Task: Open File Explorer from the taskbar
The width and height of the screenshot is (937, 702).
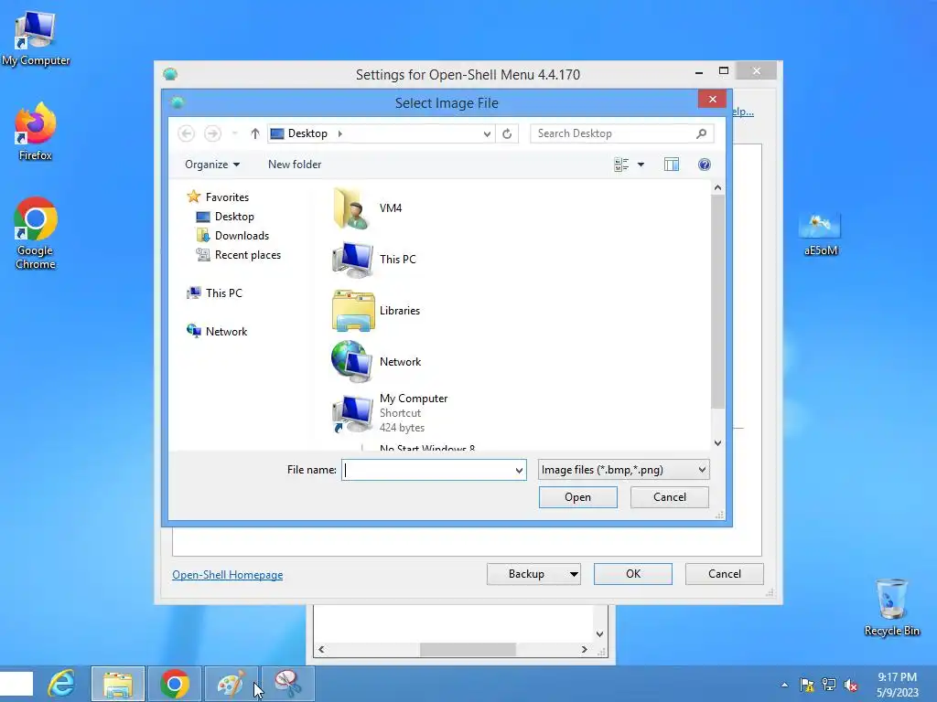Action: point(118,684)
